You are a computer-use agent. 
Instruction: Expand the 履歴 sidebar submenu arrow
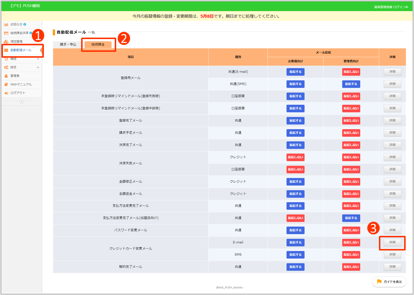(38, 59)
